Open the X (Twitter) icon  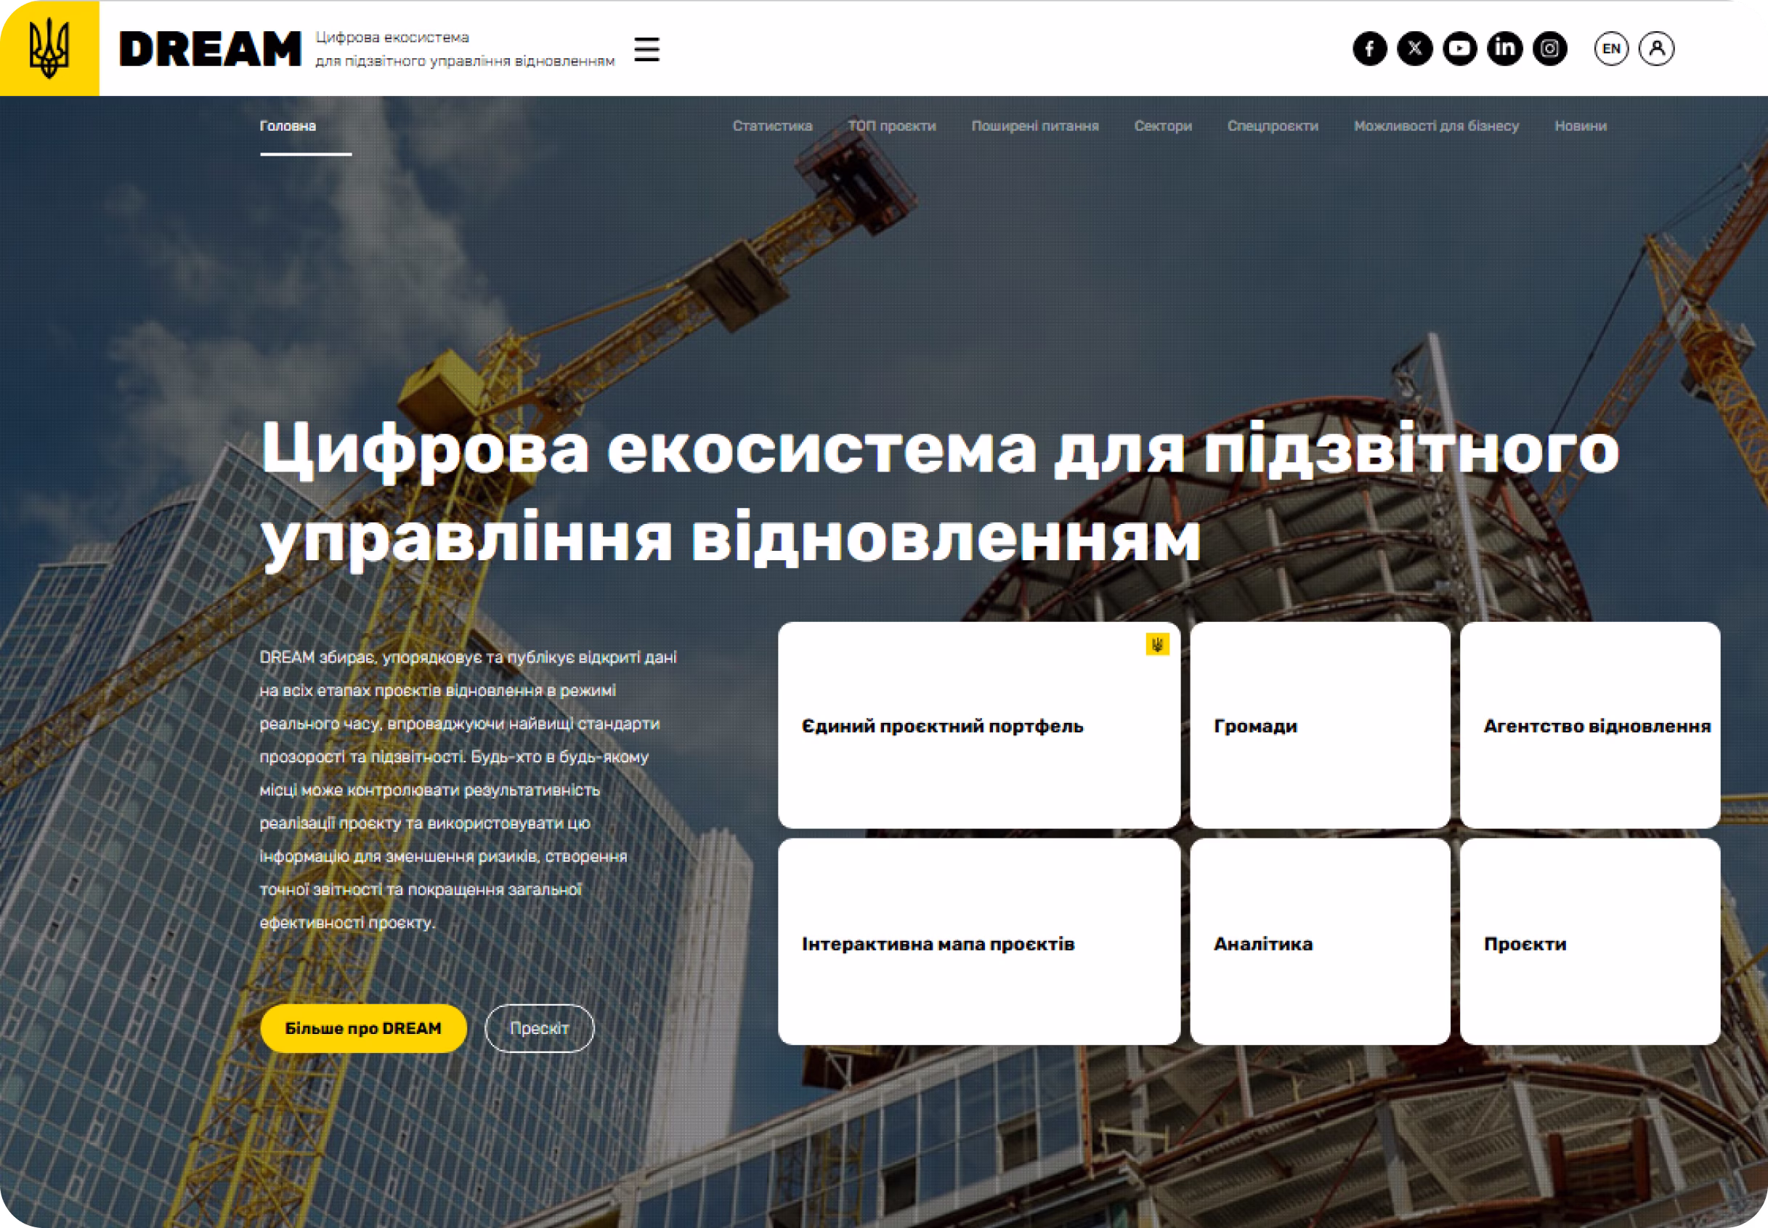coord(1415,49)
